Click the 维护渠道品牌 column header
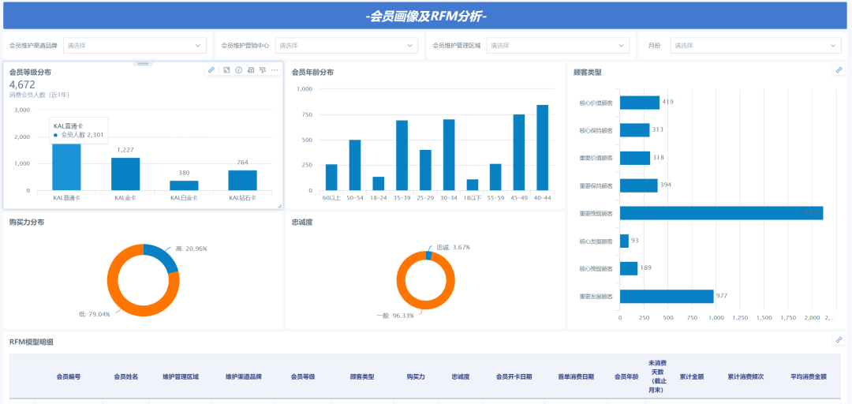Image resolution: width=852 pixels, height=404 pixels. point(244,376)
